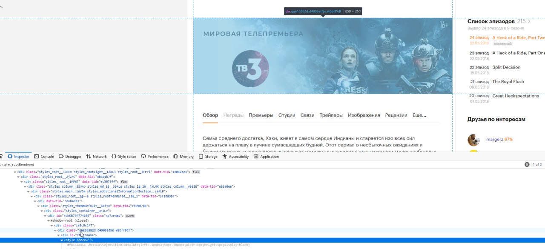Open episode The Royal Flush
Viewport: 545px width, 249px height.
[x=508, y=82]
